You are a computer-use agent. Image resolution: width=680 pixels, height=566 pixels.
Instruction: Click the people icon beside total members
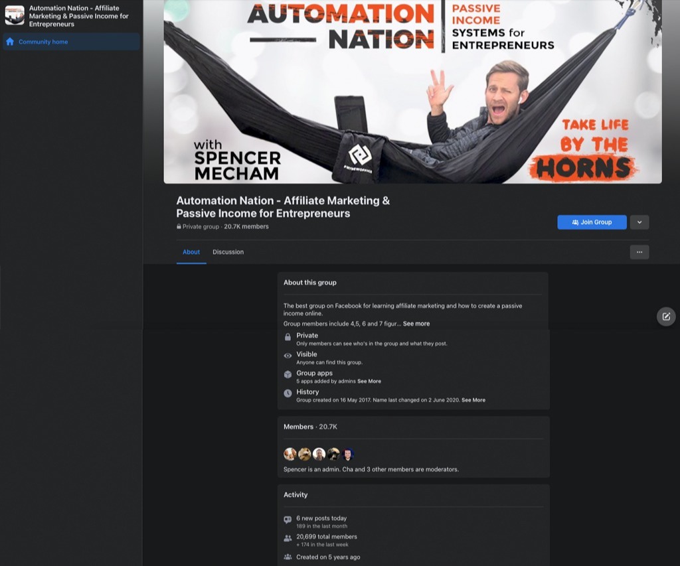tap(288, 538)
